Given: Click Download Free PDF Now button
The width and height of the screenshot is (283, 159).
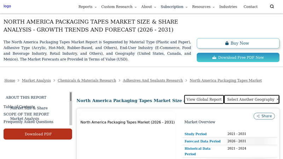Looking at the screenshot, I should tap(238, 57).
